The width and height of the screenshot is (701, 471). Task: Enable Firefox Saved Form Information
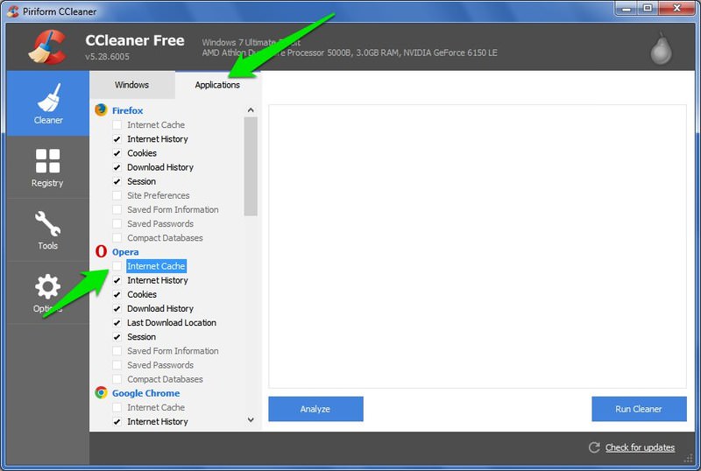tap(117, 209)
